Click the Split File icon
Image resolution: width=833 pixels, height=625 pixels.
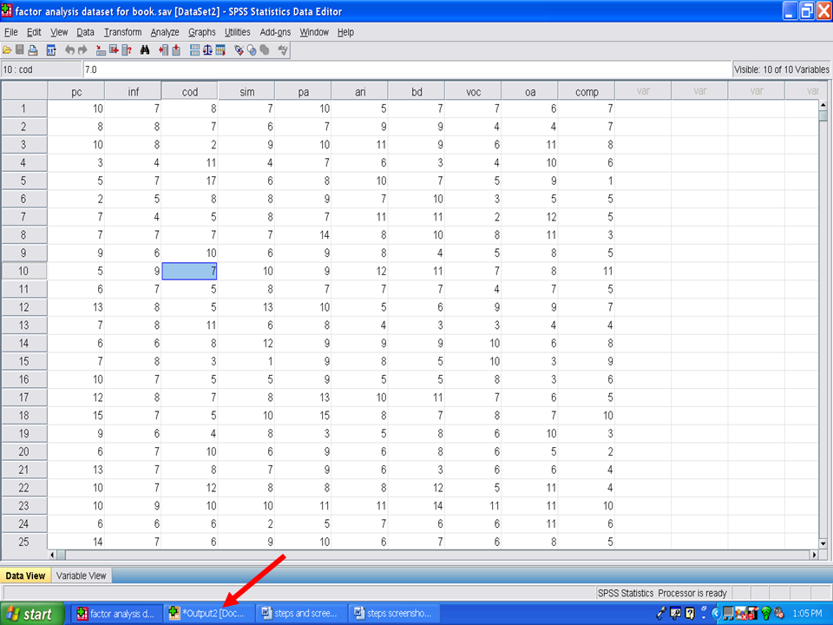(x=194, y=50)
